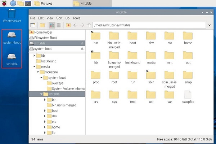Go to home folder via toolbar
This screenshot has width=216, height=144.
68,25
